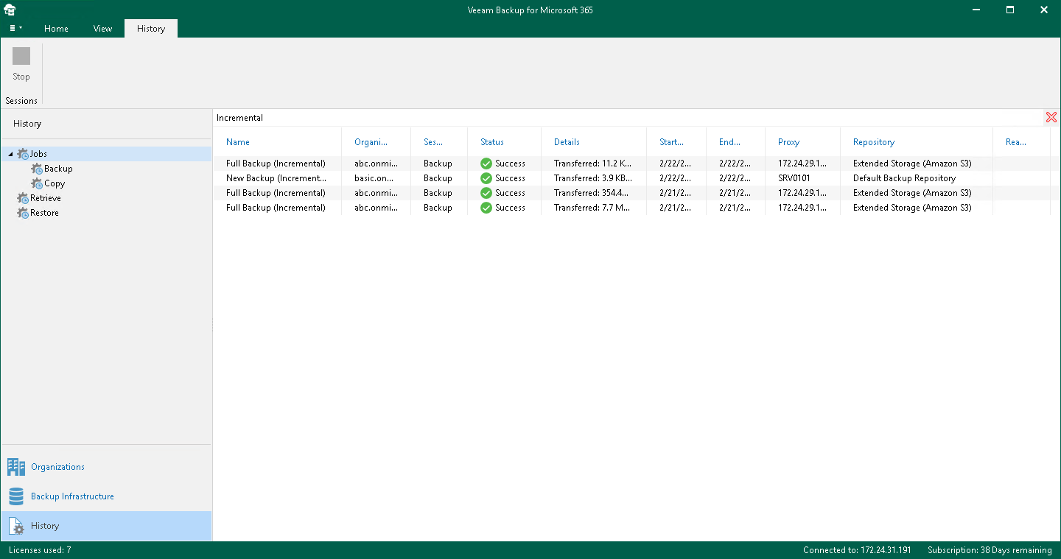This screenshot has width=1061, height=559.
Task: Click Success icon in 354.4 transferred row
Action: [486, 193]
